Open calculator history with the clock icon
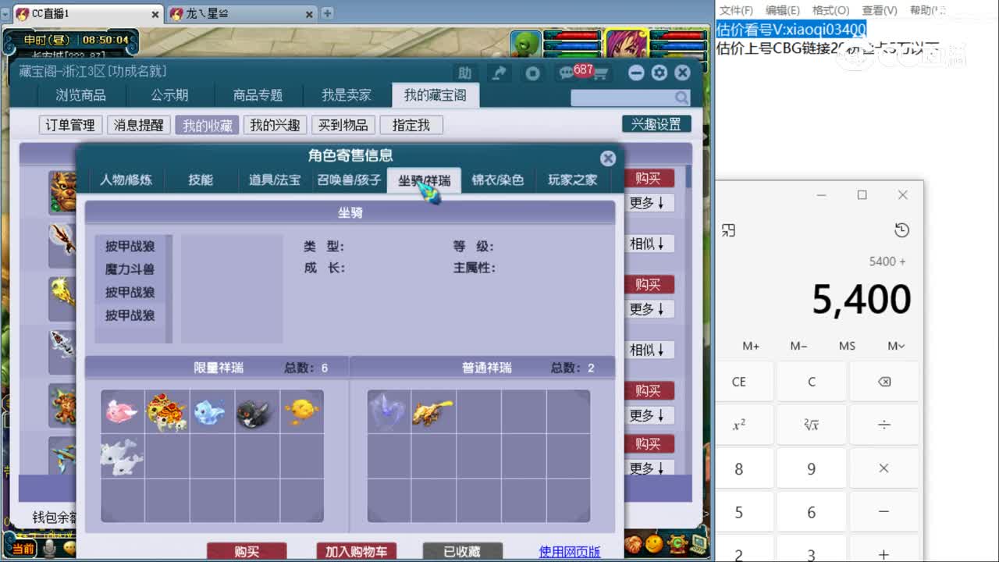The width and height of the screenshot is (999, 562). pos(902,230)
